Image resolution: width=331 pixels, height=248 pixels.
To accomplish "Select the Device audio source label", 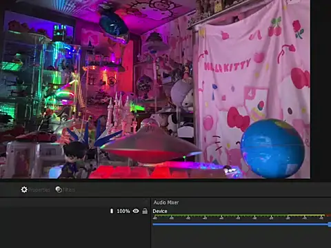I will [160, 211].
